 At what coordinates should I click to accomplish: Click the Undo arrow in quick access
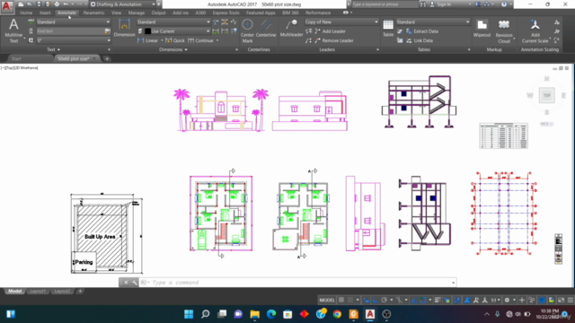tap(66, 4)
